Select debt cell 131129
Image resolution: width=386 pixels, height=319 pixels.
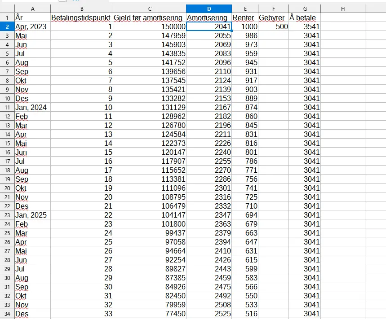150,107
